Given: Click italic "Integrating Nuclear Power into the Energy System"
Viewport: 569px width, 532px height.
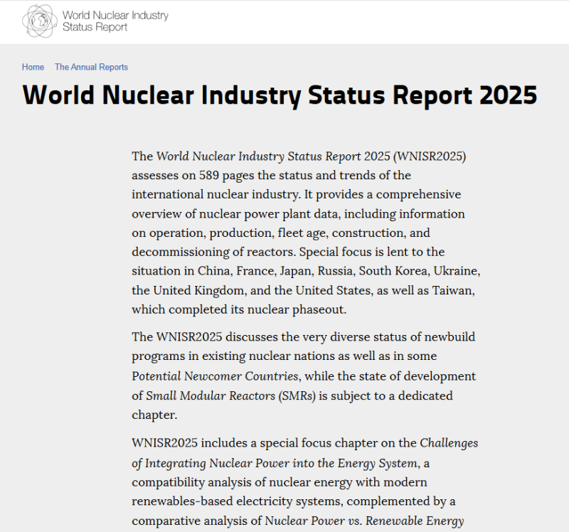Looking at the screenshot, I should click(280, 463).
